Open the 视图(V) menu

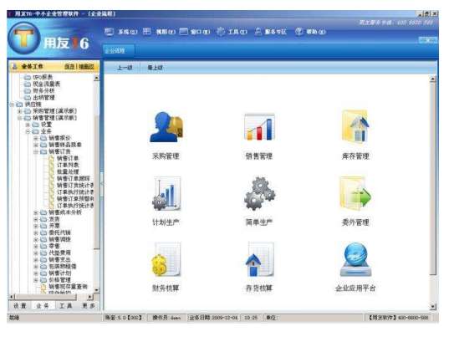tap(166, 32)
